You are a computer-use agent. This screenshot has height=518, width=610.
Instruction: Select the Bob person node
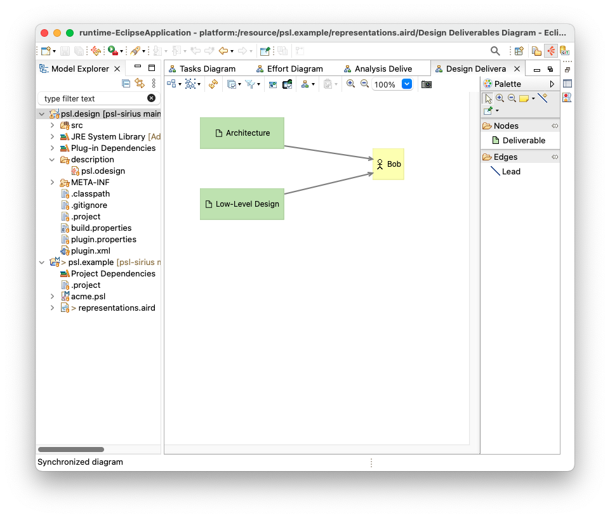pos(388,164)
